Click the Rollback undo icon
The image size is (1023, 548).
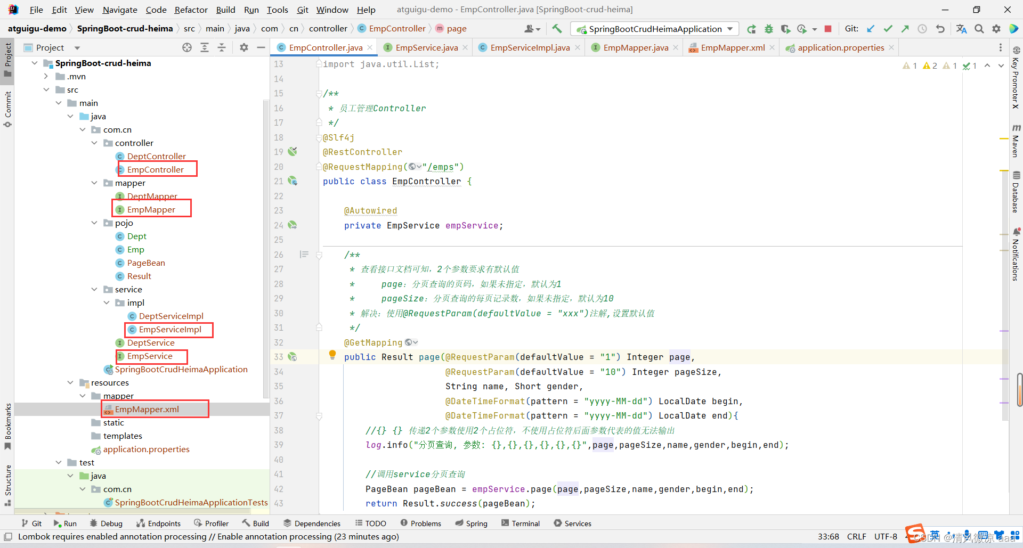(940, 29)
